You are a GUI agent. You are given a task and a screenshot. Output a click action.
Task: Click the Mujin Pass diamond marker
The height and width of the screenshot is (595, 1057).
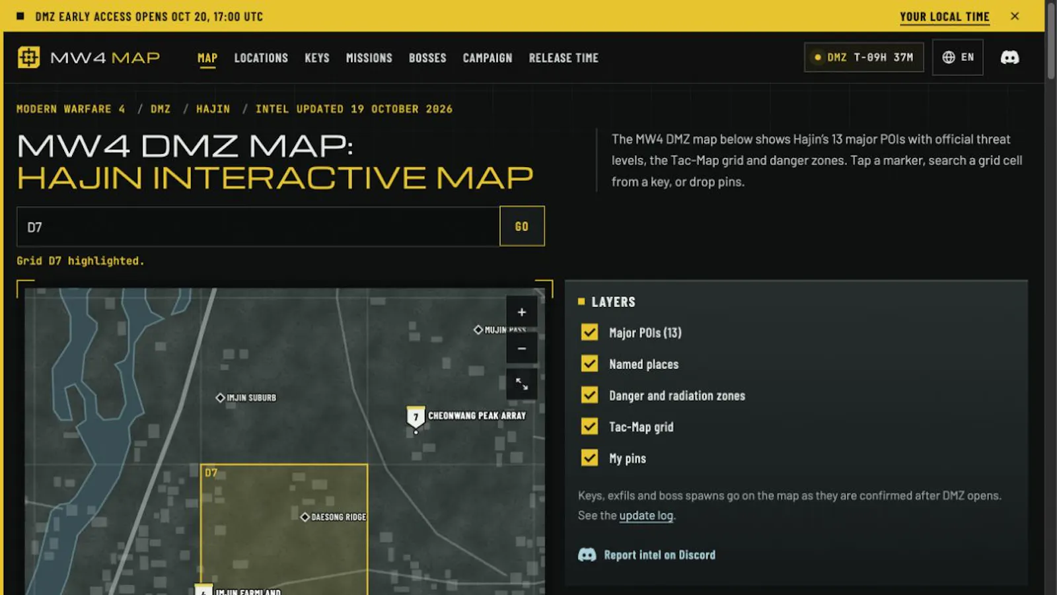[478, 330]
